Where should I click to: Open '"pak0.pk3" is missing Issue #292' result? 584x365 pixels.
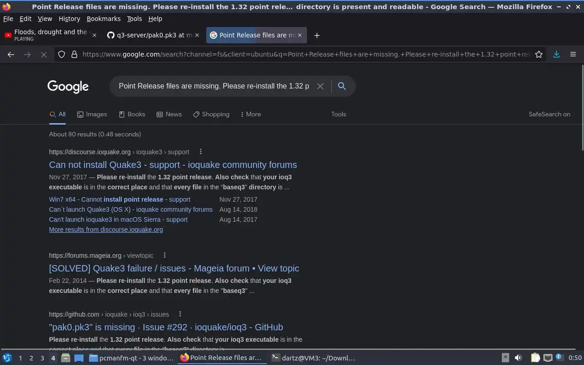coord(166,327)
